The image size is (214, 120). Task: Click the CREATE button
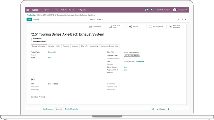click(x=36, y=19)
